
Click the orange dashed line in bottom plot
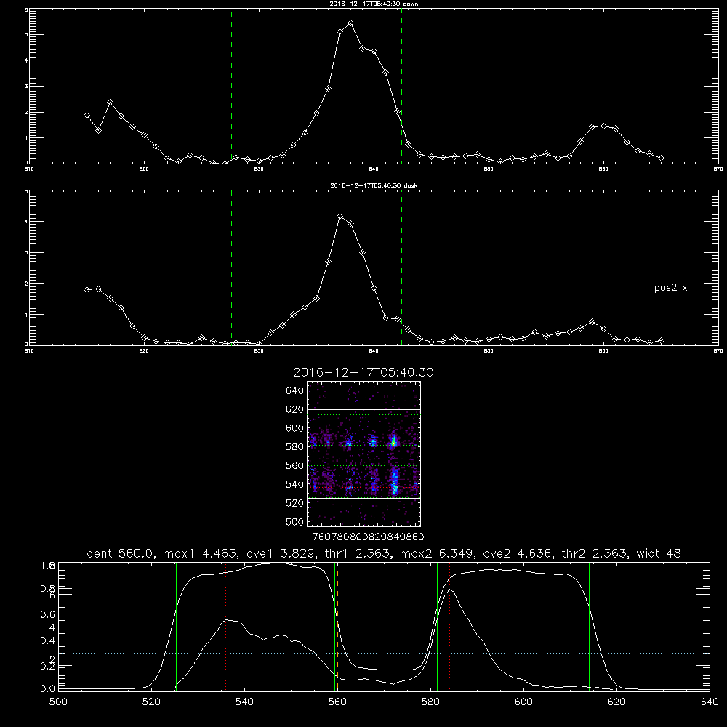tap(337, 627)
